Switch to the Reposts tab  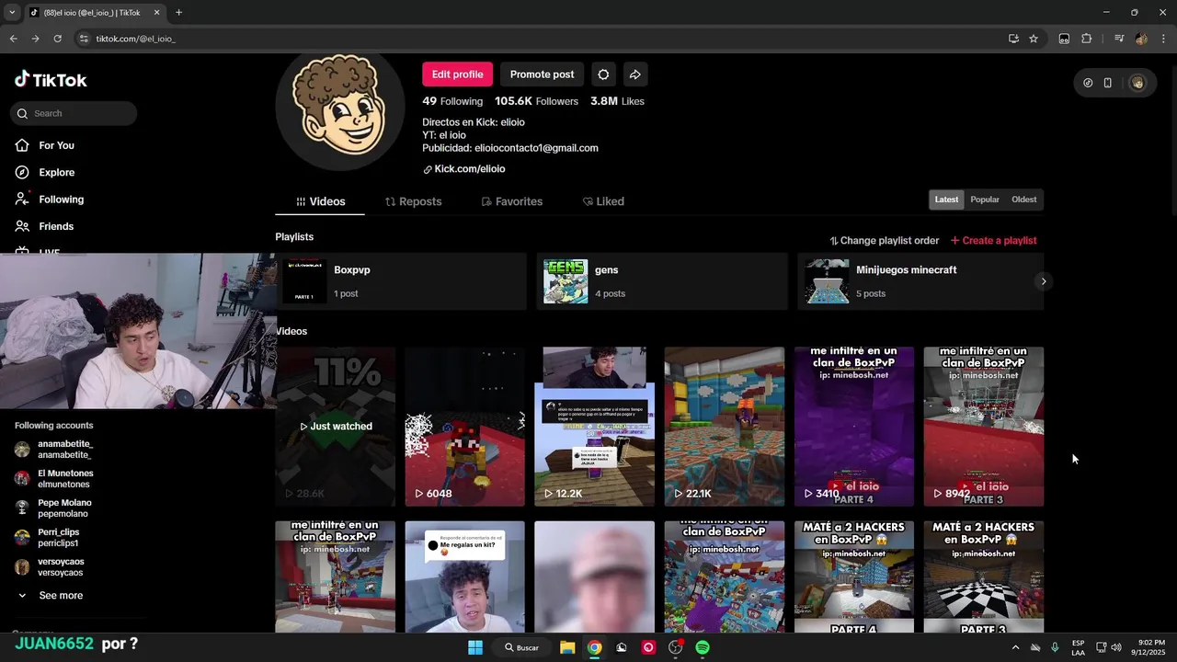click(413, 201)
